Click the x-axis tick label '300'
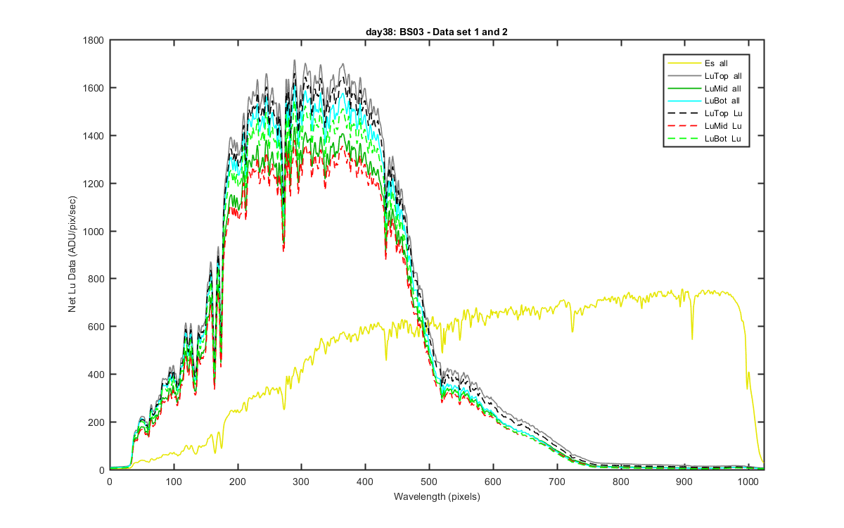The image size is (844, 528). coord(301,481)
